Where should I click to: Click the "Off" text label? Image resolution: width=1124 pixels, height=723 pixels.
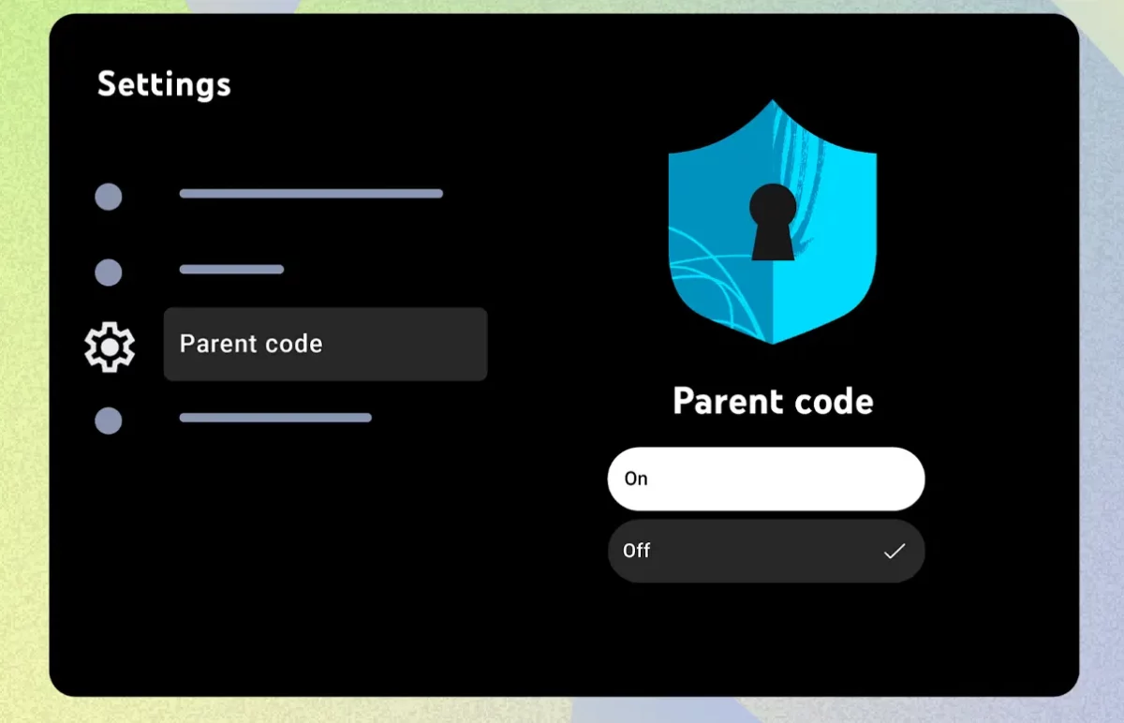(x=637, y=551)
